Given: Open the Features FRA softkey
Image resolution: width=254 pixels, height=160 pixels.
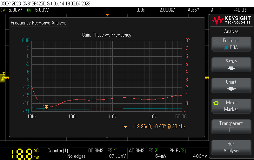Looking at the screenshot, I should click(x=231, y=44).
